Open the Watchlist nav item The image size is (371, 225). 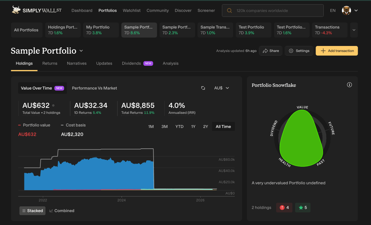(132, 11)
